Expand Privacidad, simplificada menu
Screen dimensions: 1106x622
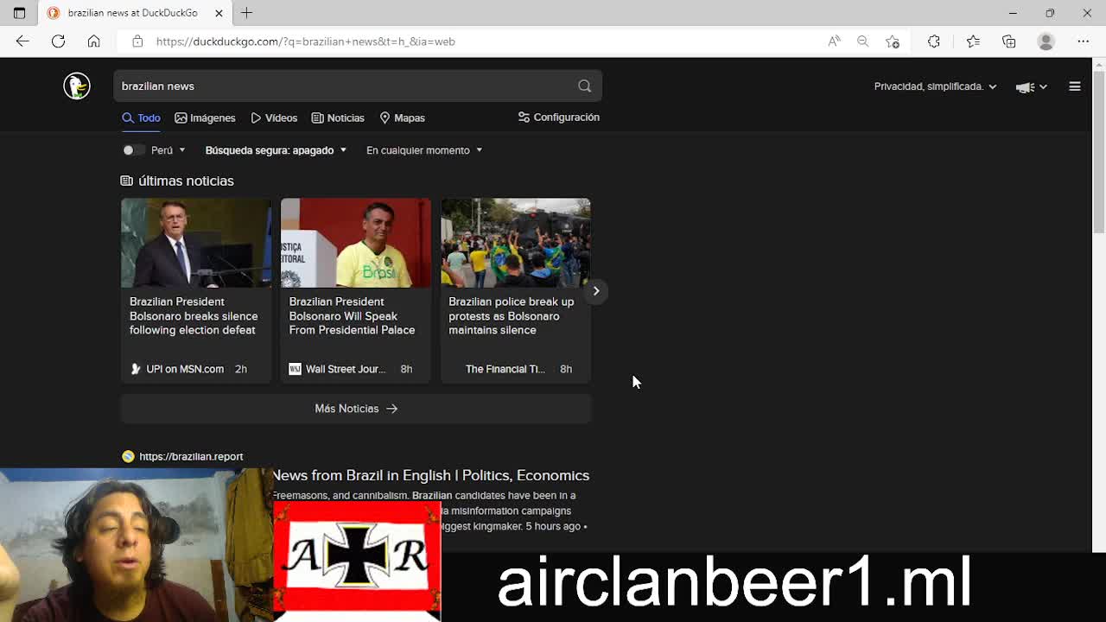coord(935,86)
